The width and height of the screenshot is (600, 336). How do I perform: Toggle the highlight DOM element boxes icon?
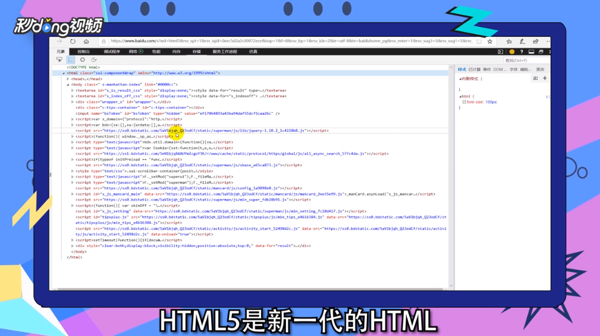[x=71, y=59]
